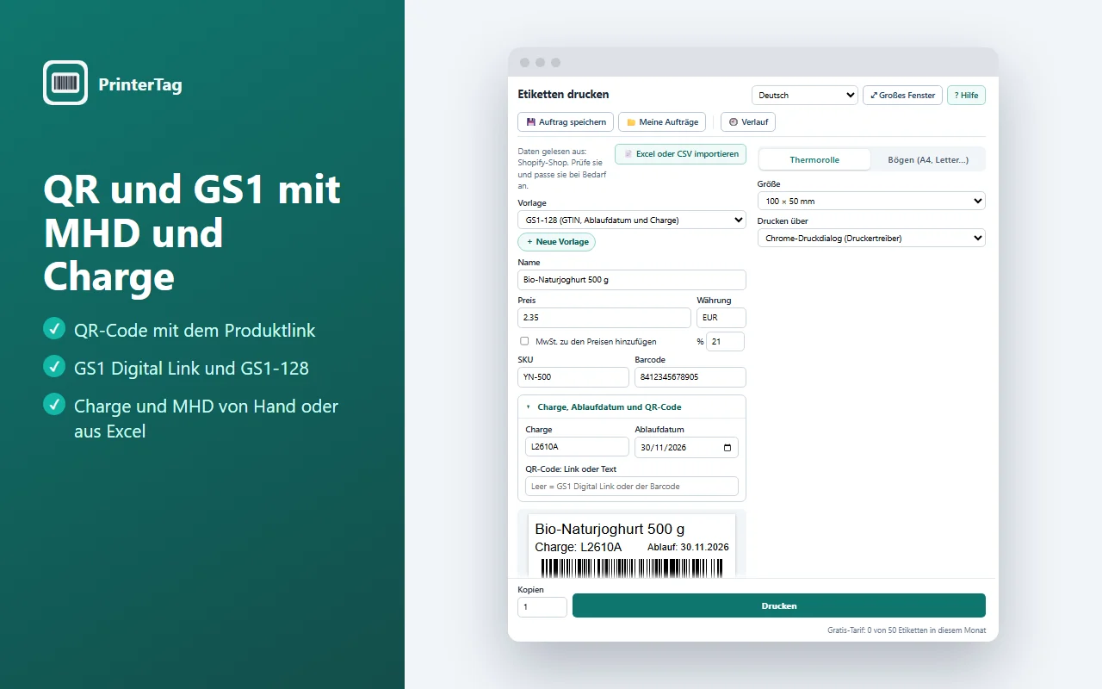Viewport: 1102px width, 689px height.
Task: Click the SKU field with YN-500
Action: tap(573, 377)
